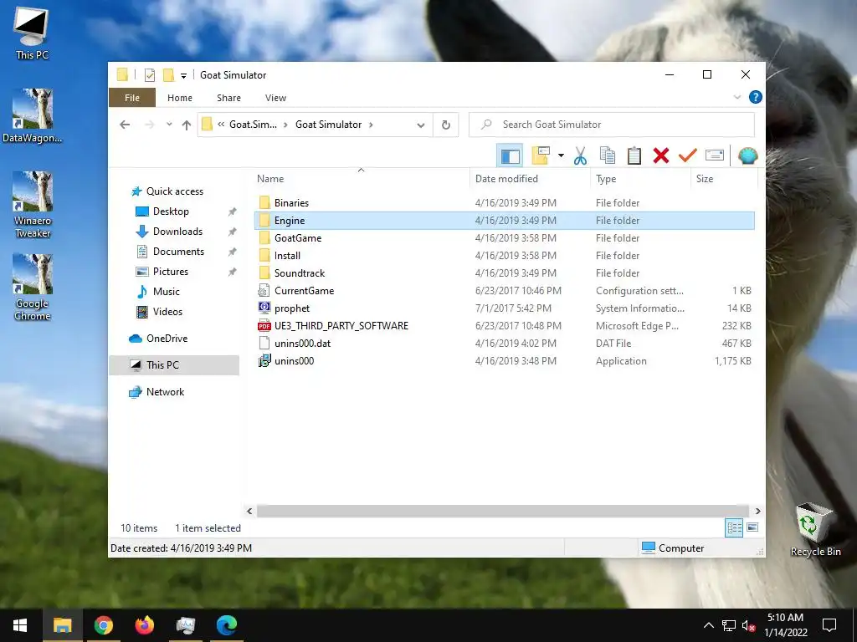This screenshot has width=857, height=642.
Task: Click the Cut scissors icon
Action: click(581, 156)
